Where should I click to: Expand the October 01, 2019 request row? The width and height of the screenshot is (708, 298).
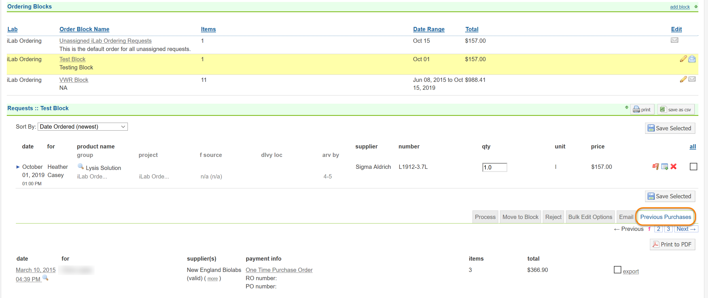(x=18, y=167)
